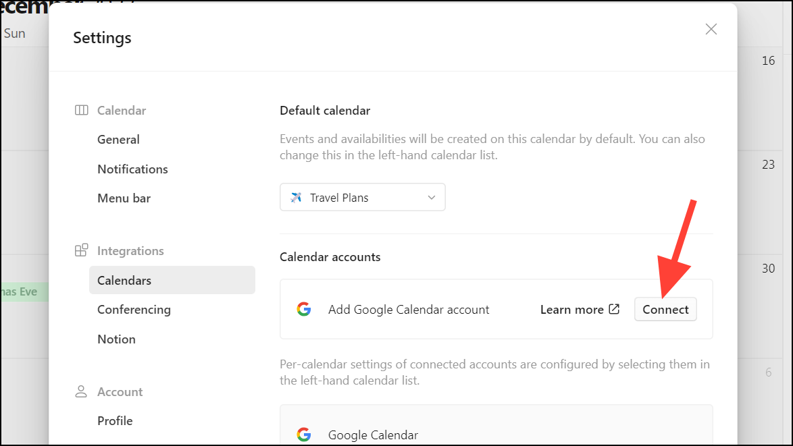Click the Account person icon in sidebar
The height and width of the screenshot is (446, 793).
click(81, 391)
